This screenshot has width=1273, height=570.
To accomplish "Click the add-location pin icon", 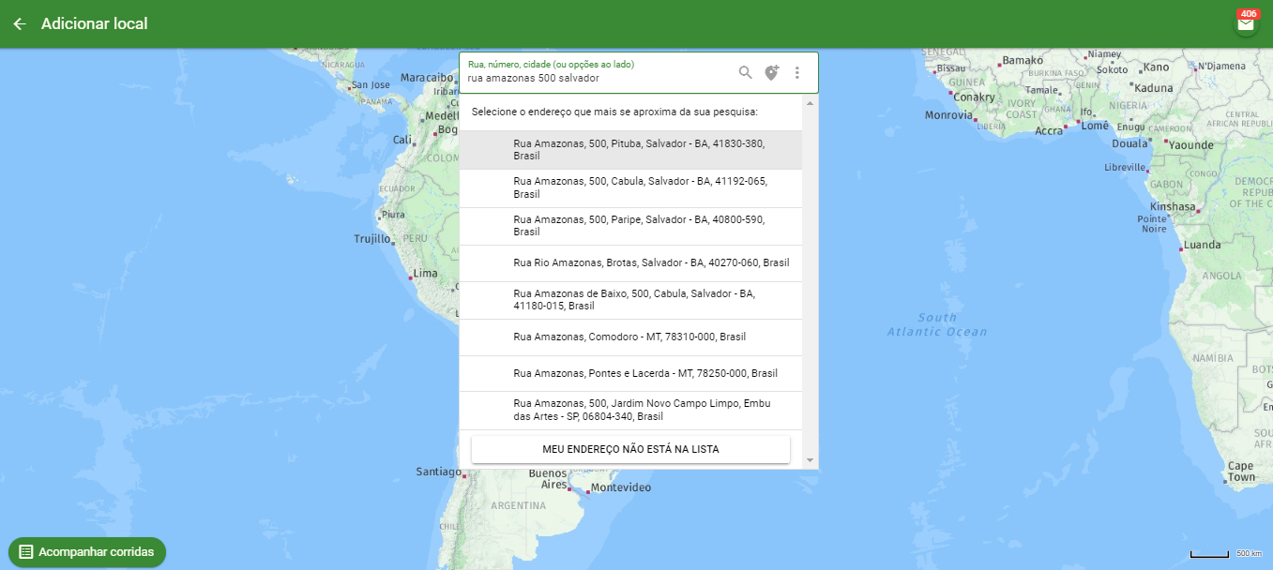I will [x=771, y=72].
